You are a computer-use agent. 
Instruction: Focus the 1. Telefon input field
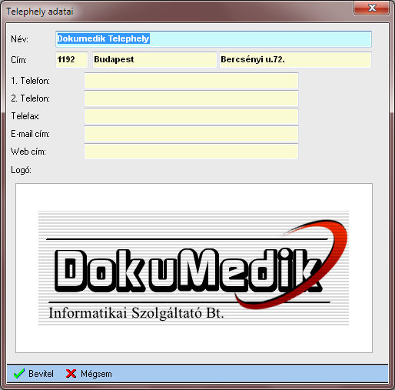click(x=191, y=81)
